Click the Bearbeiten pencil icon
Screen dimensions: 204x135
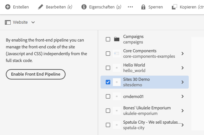(41, 7)
